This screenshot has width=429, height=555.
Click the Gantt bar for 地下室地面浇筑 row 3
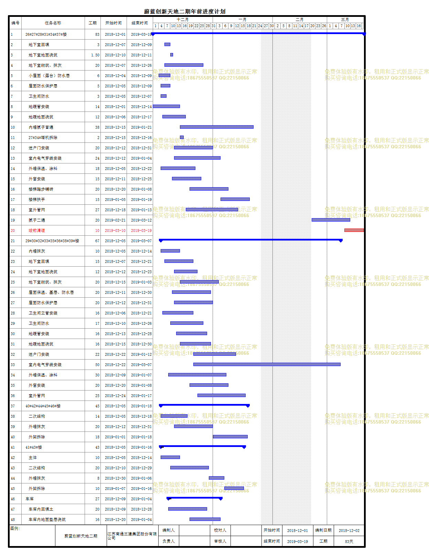[x=172, y=55]
